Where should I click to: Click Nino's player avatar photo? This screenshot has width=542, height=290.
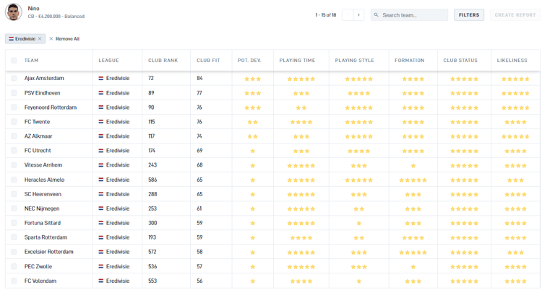14,12
